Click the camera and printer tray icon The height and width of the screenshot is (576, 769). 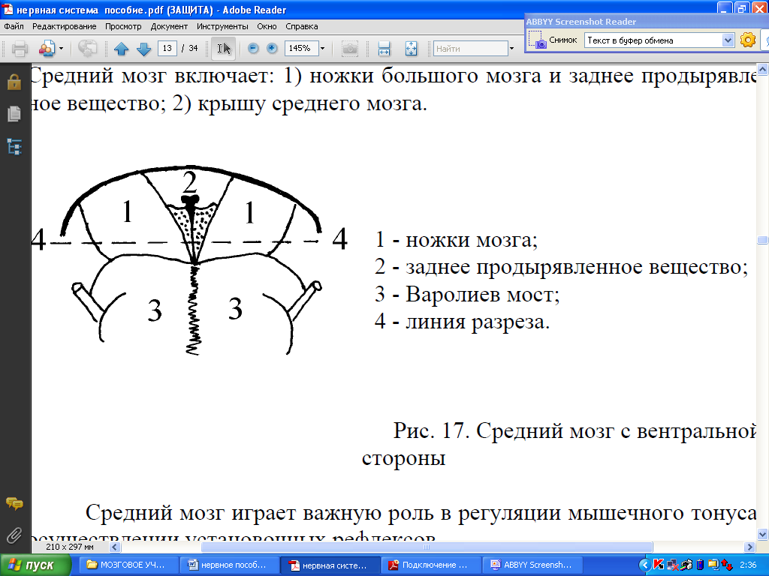point(686,565)
